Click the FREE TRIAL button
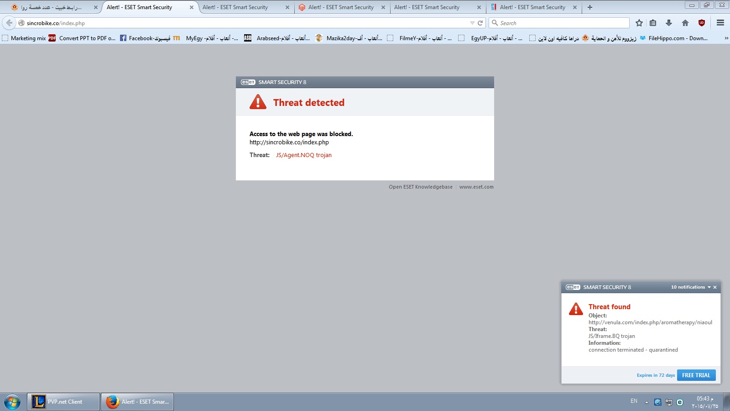 click(x=696, y=375)
